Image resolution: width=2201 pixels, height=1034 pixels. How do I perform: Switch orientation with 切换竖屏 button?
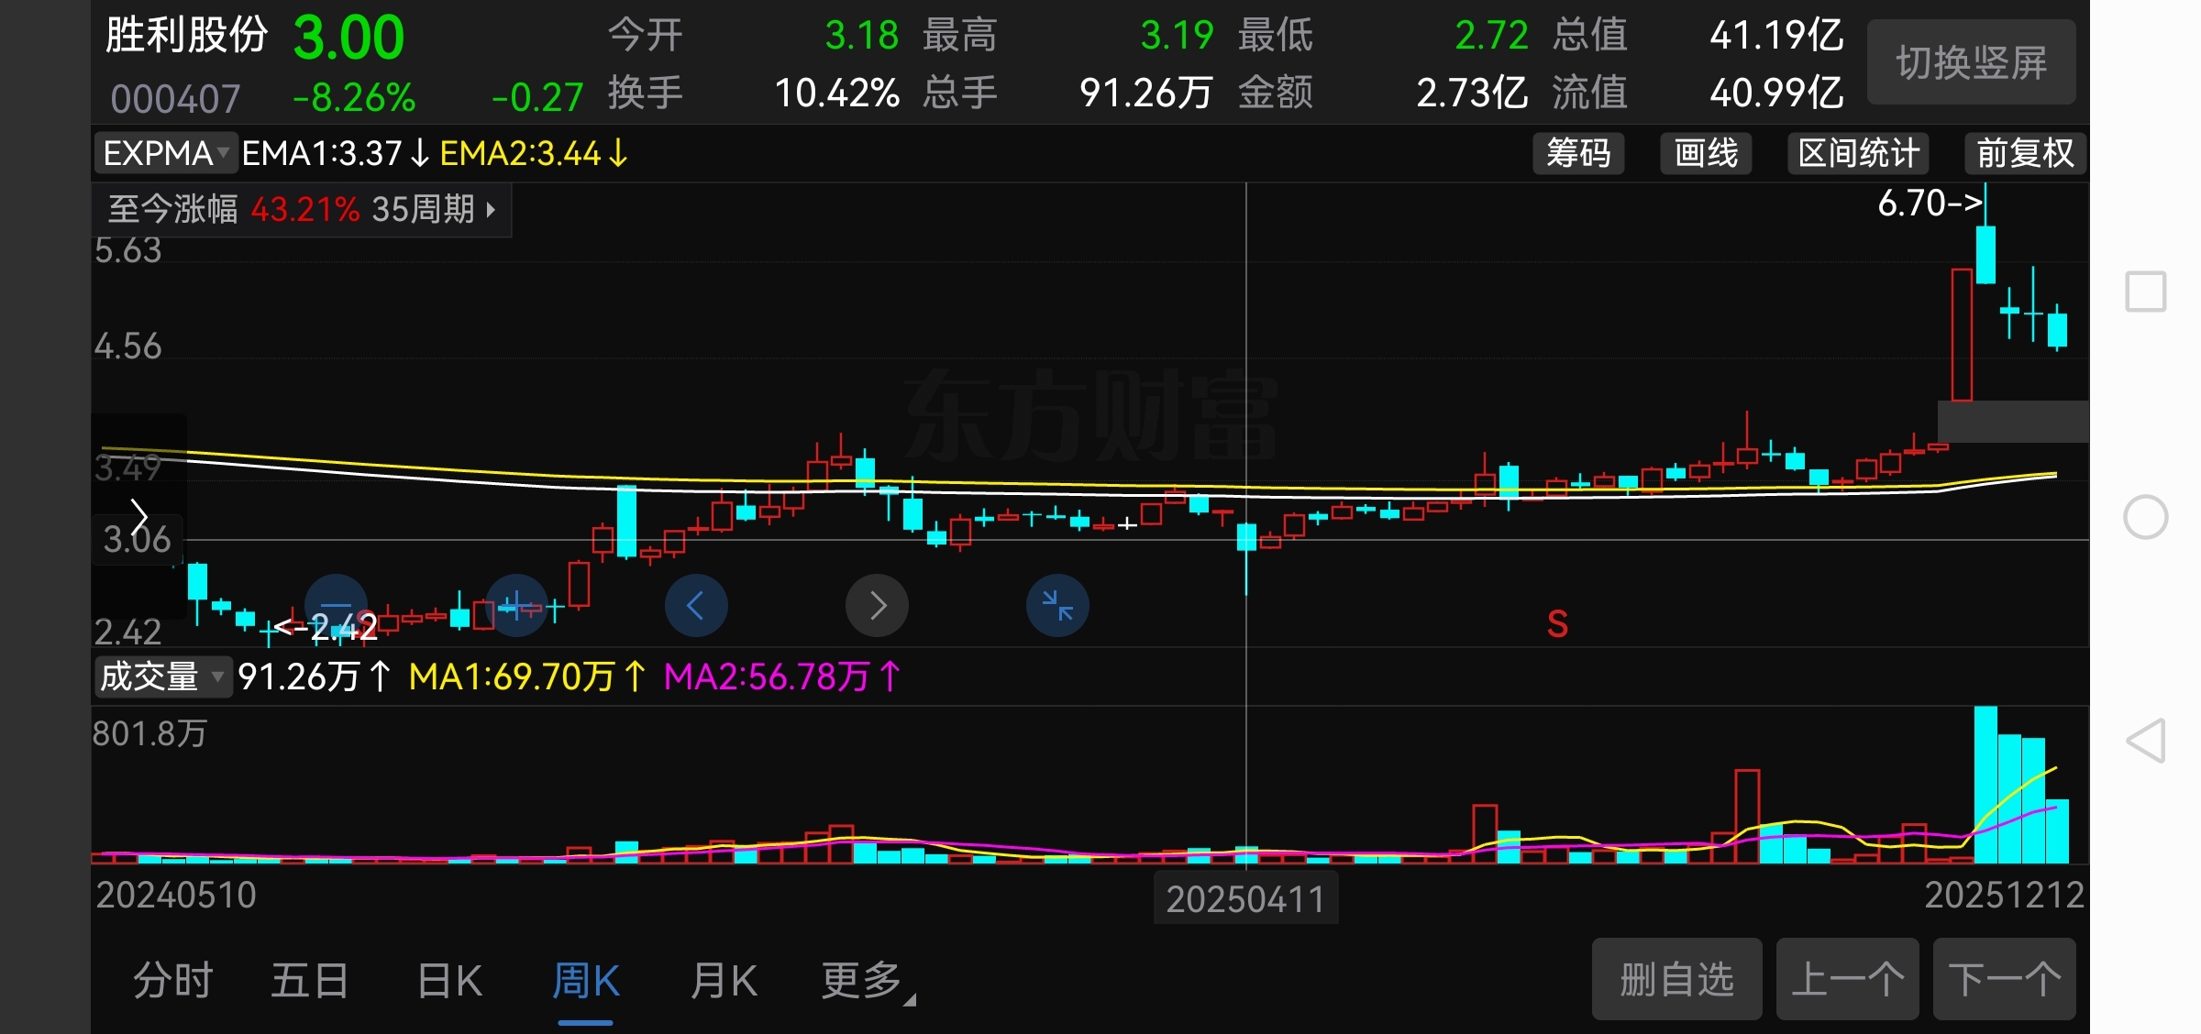pos(1971,62)
